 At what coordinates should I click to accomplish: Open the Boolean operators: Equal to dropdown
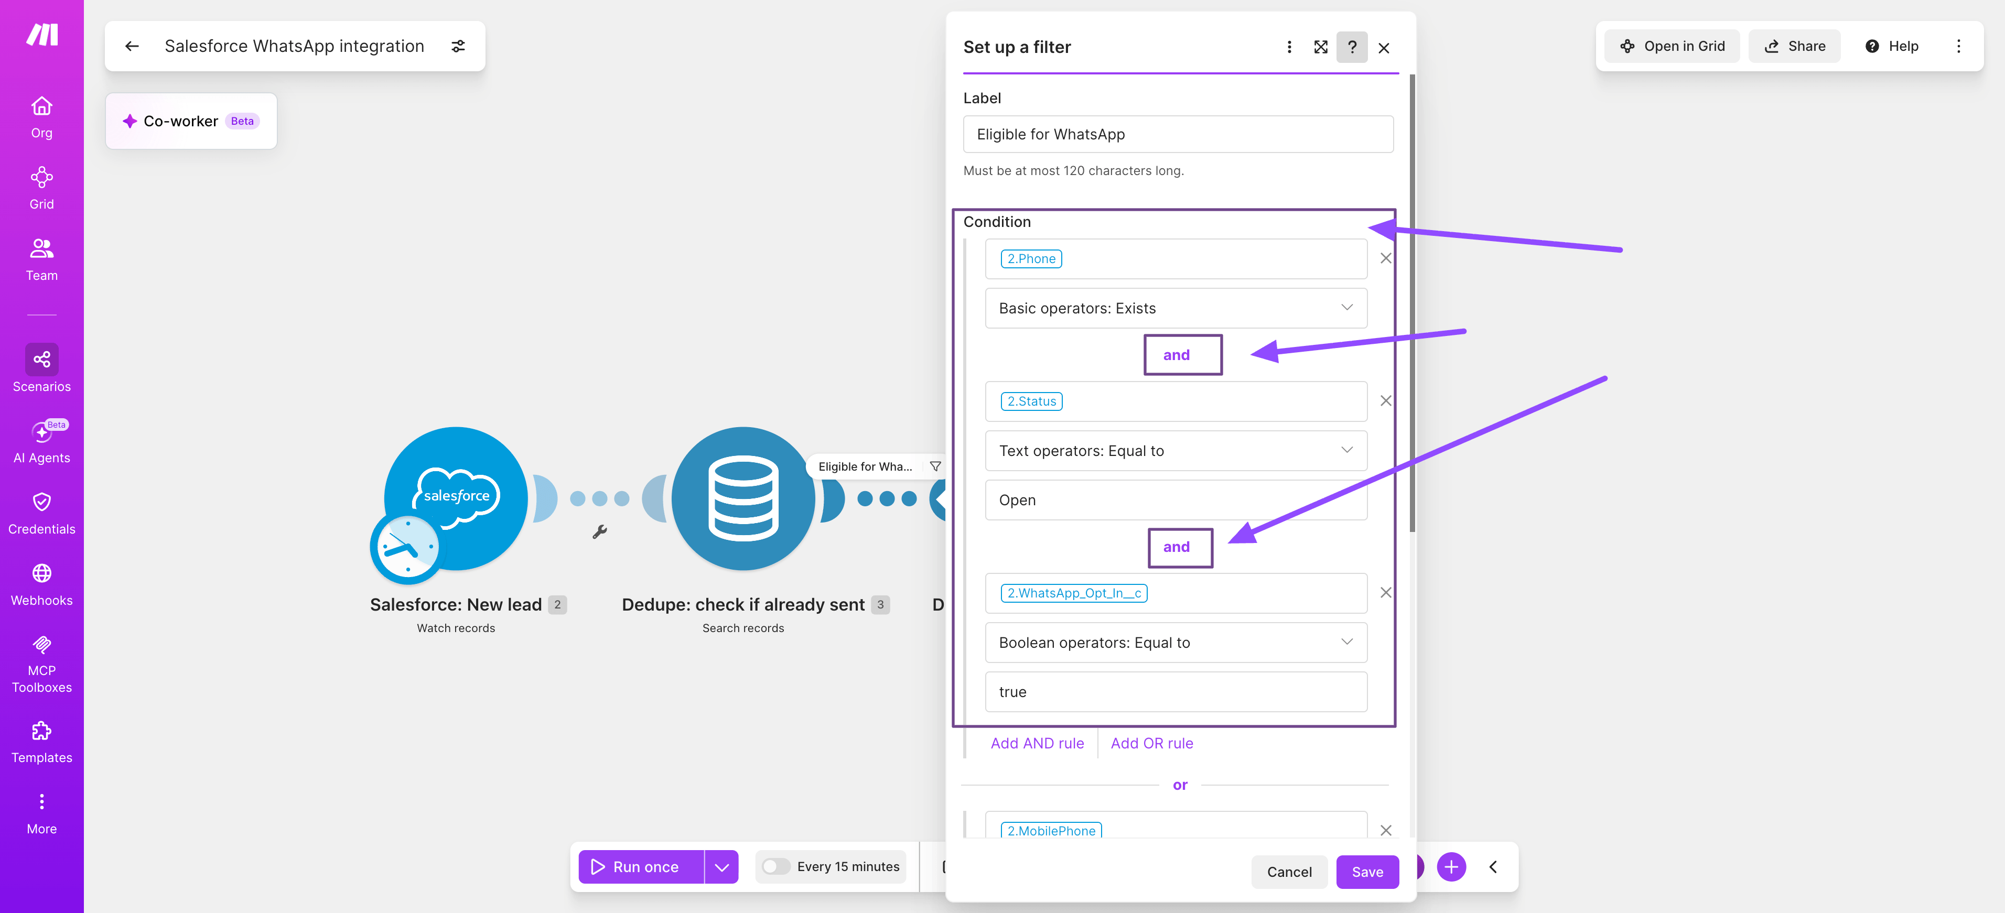pyautogui.click(x=1176, y=642)
